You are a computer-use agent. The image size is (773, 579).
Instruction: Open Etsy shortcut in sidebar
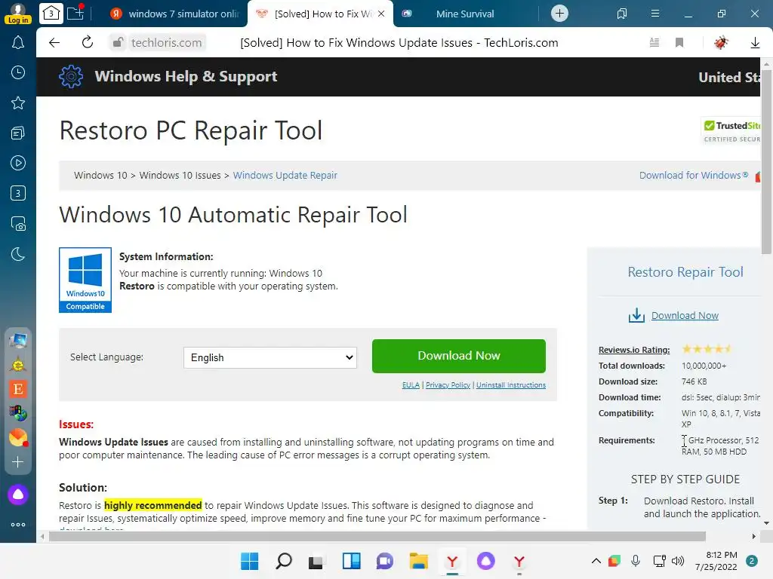tap(18, 389)
